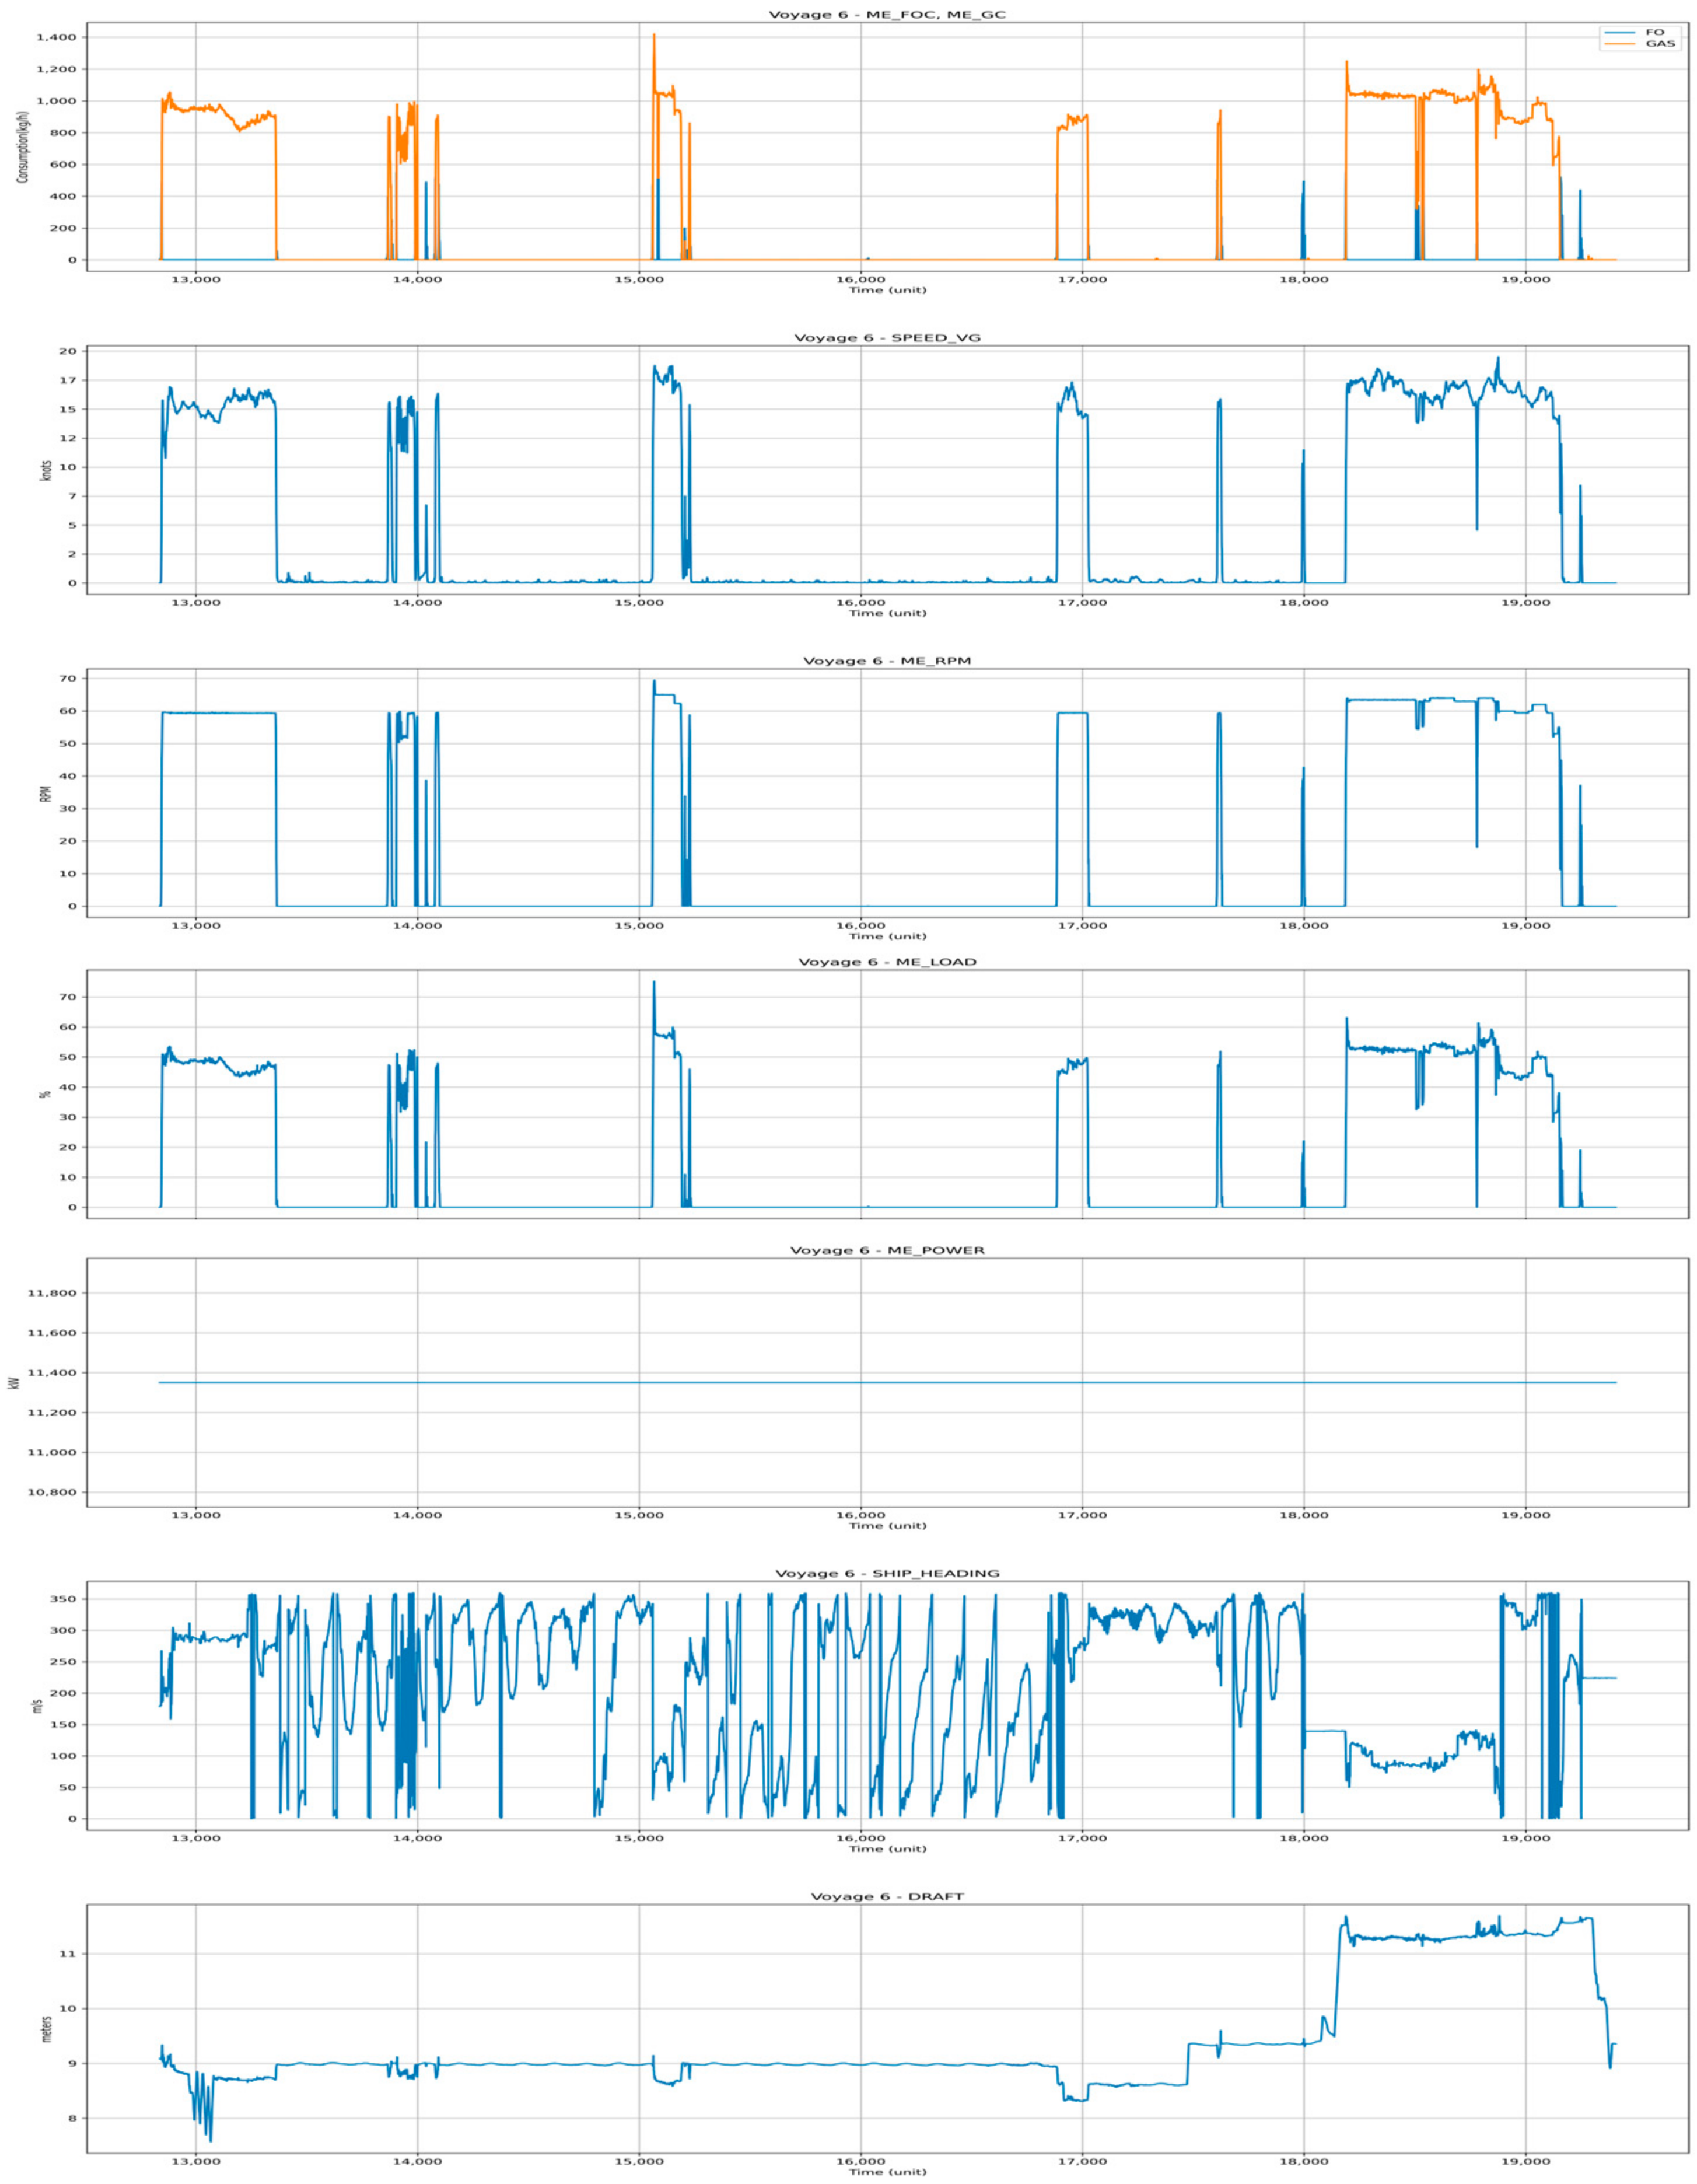Click the 'meters' y-axis label
The image size is (1697, 2184).
(45, 2028)
